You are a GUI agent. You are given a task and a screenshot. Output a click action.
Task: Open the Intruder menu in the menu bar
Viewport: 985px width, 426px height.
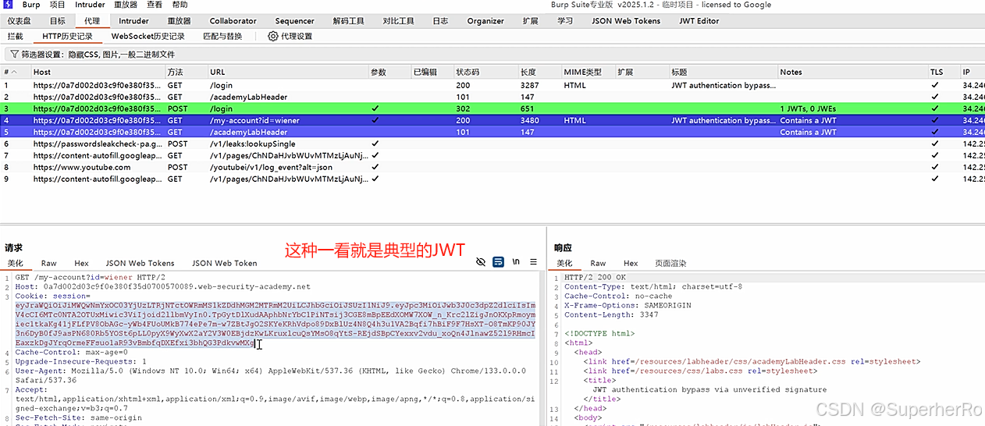[x=90, y=5]
